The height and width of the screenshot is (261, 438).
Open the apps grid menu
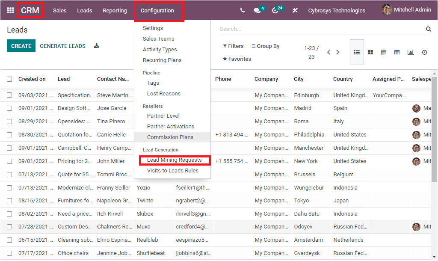point(10,10)
